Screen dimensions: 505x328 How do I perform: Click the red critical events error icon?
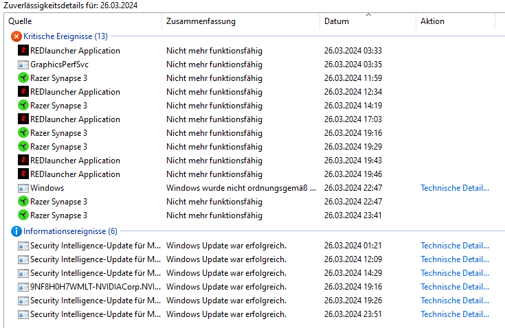16,36
